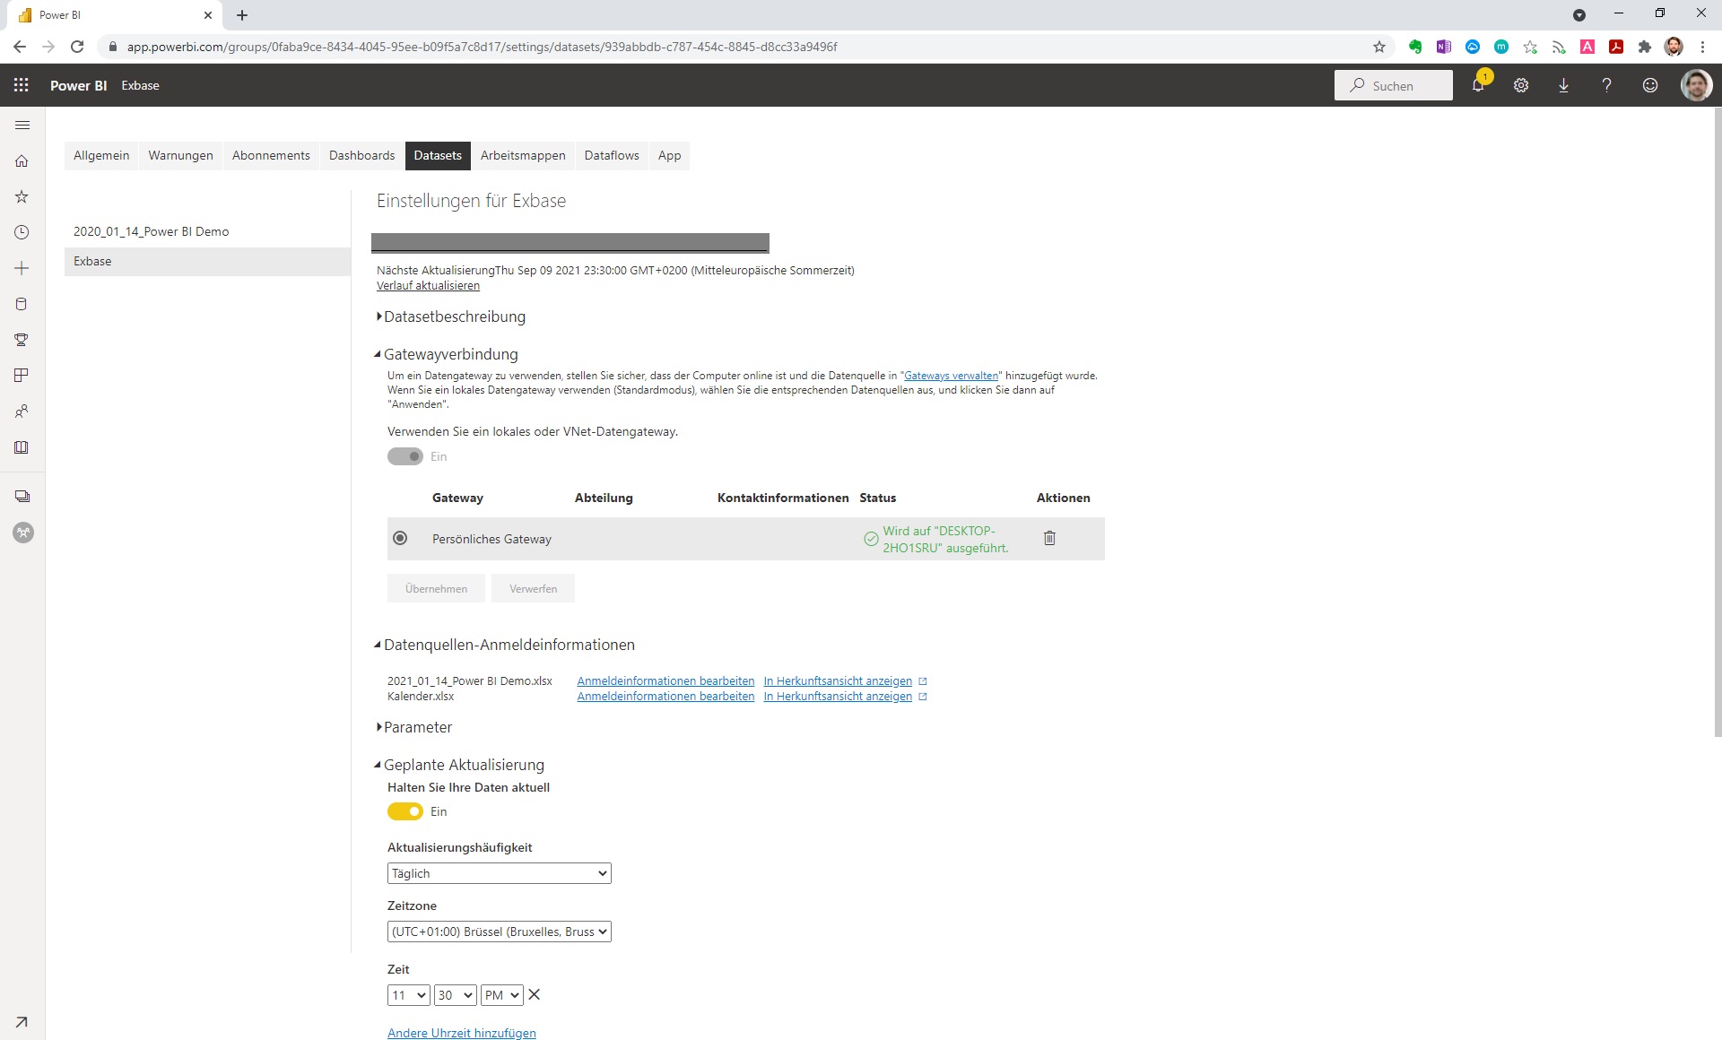The image size is (1722, 1040).
Task: Open the Power BI app launcher grid
Action: [22, 85]
